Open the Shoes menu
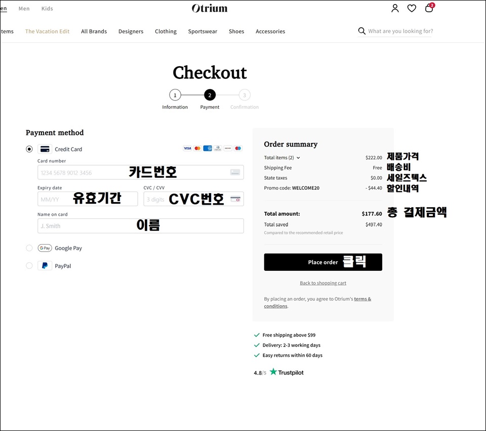Viewport: 486px width, 431px height. (x=236, y=31)
